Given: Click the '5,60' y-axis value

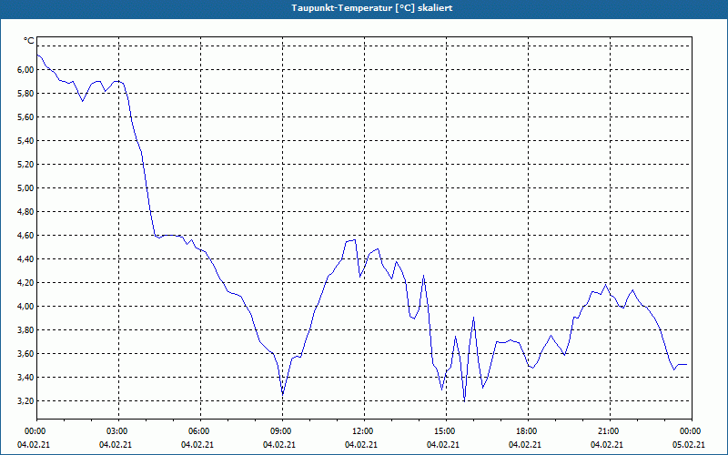Looking at the screenshot, I should [x=26, y=117].
